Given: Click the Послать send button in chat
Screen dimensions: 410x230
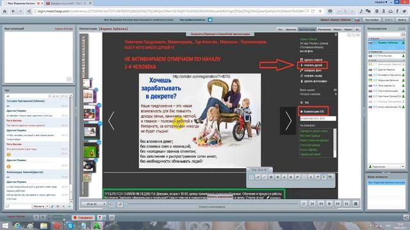Looking at the screenshot, I should 38,206.
